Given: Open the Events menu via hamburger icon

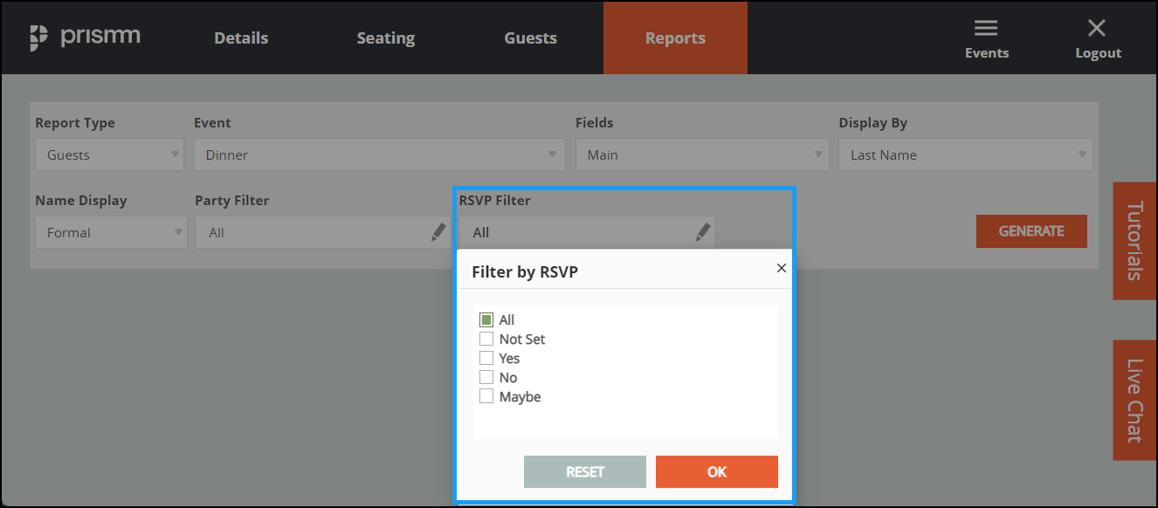Looking at the screenshot, I should 986,27.
